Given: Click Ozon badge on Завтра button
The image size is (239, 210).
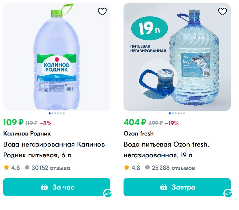Looking at the screenshot, I should pos(227,193).
